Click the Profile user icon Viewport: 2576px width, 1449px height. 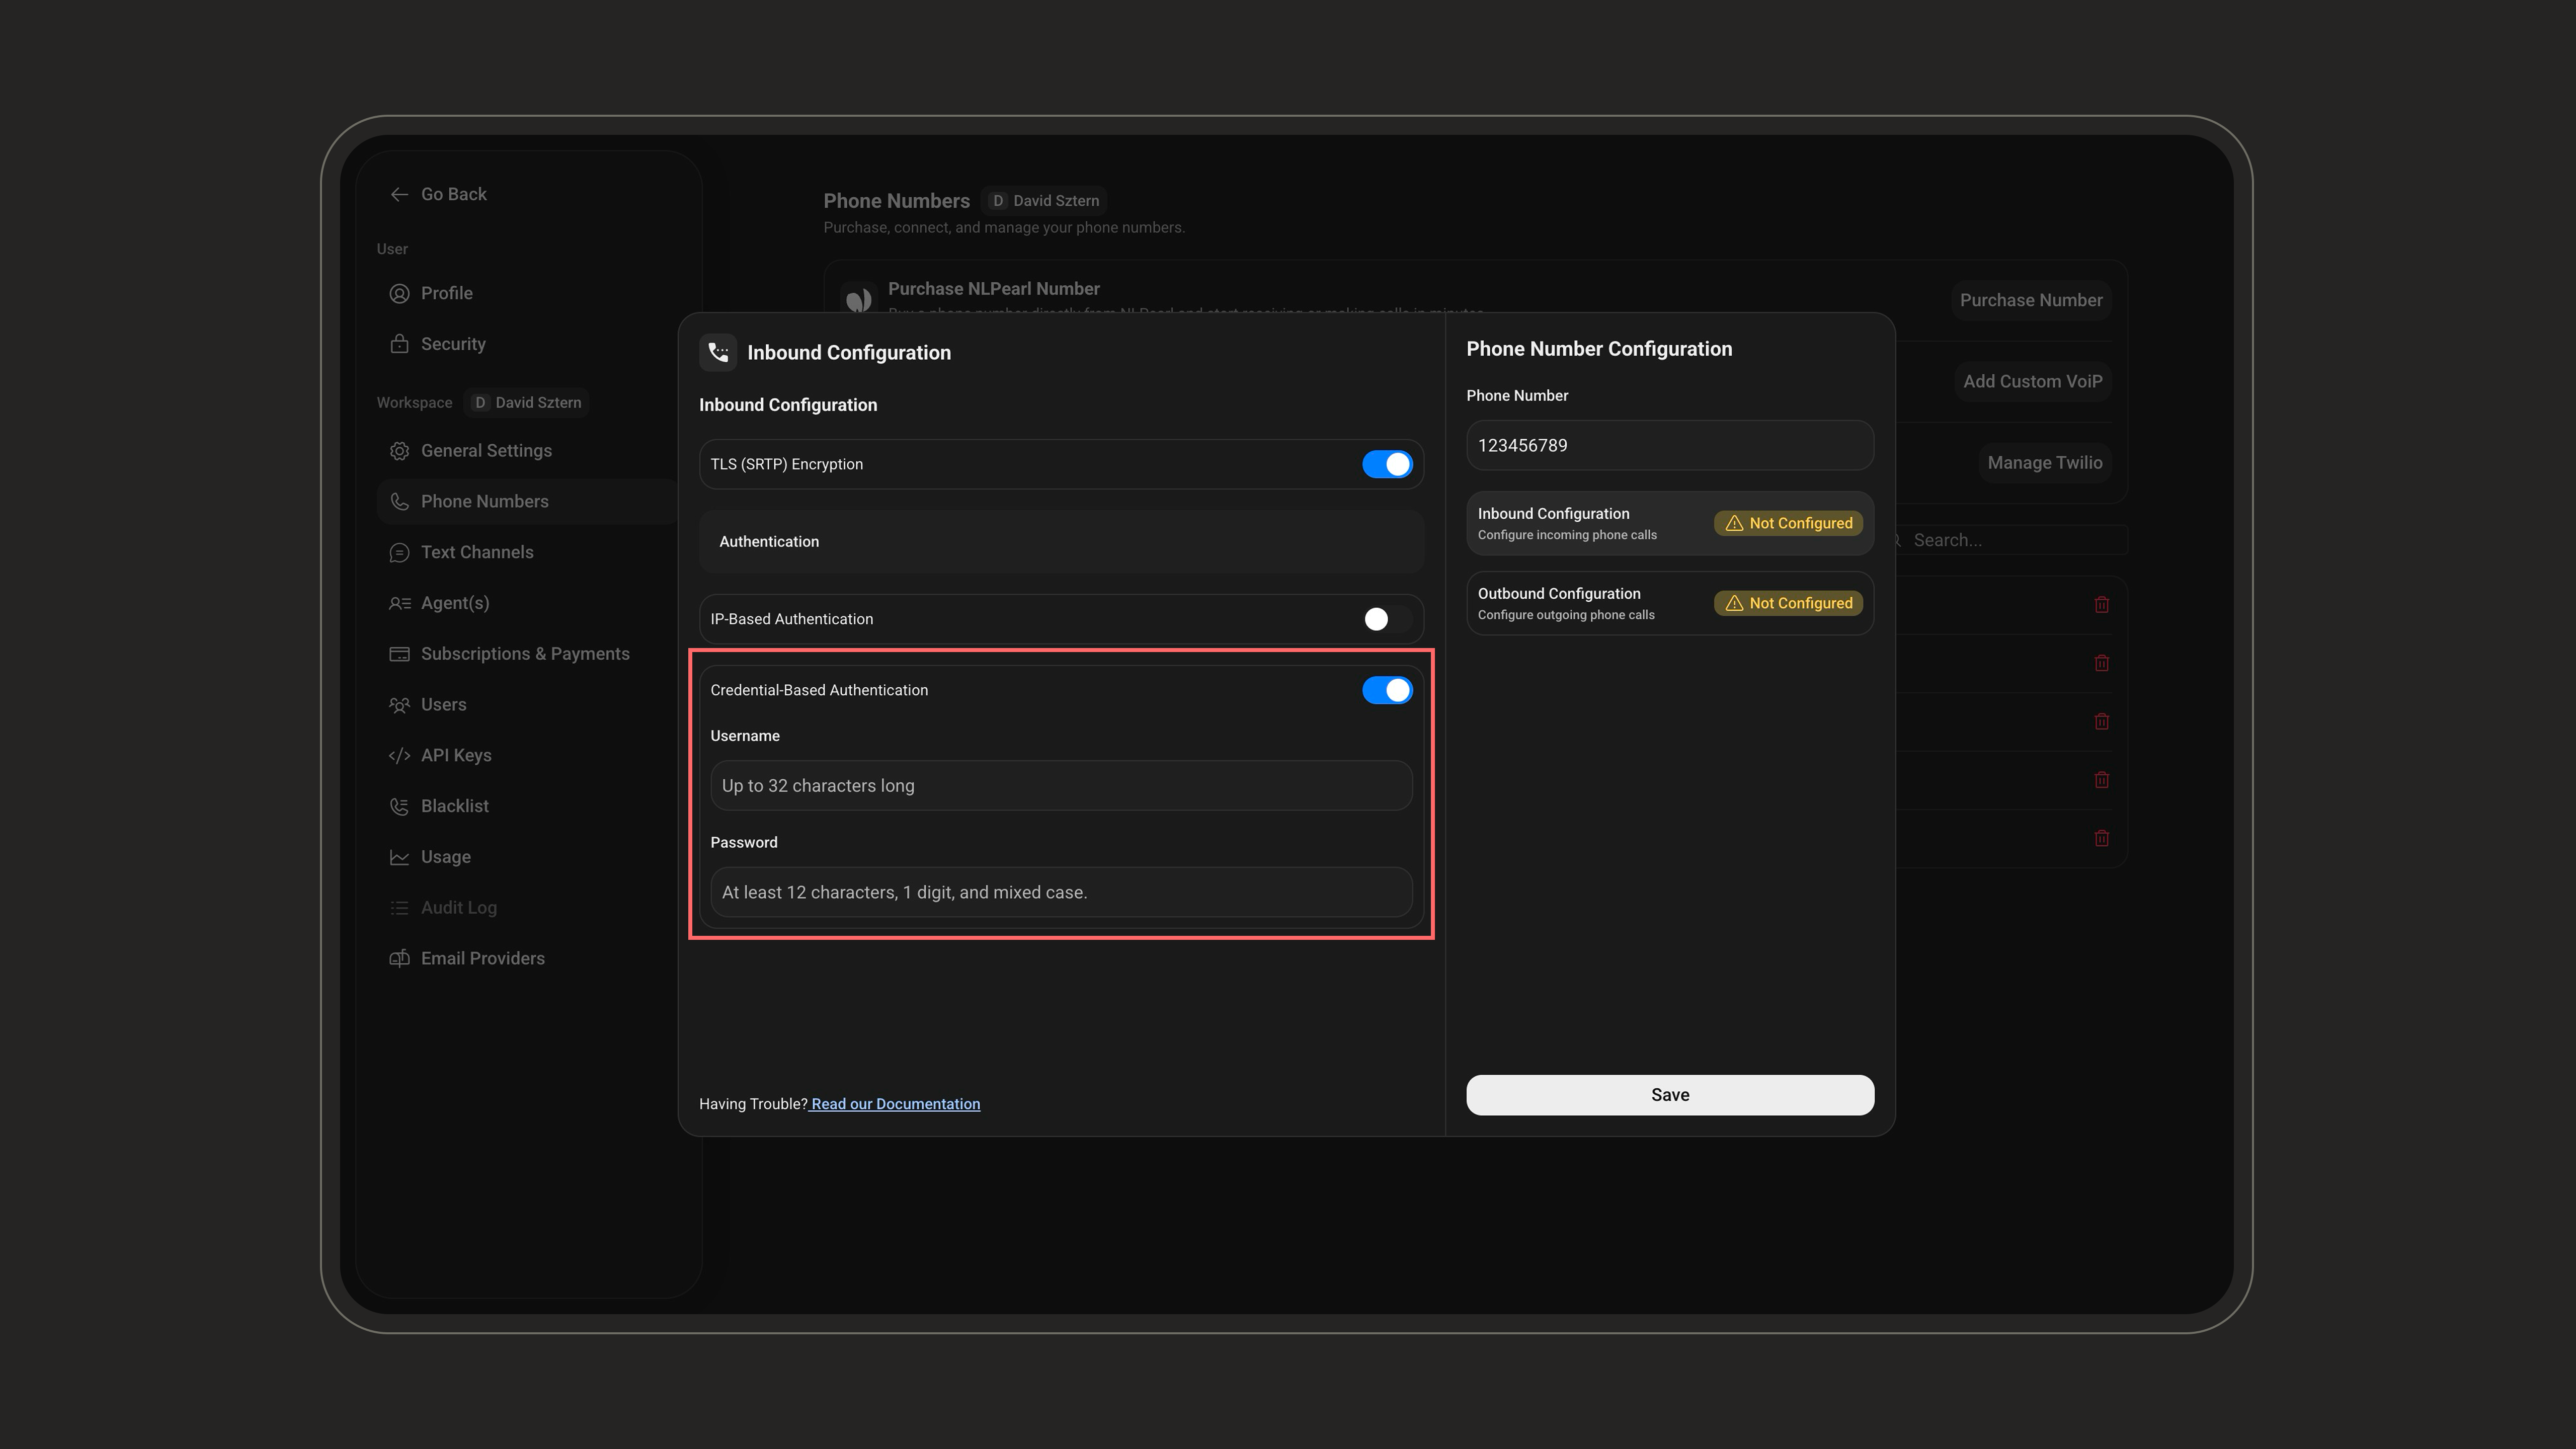click(399, 293)
